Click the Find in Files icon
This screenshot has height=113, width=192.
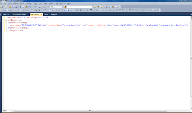point(65,7)
